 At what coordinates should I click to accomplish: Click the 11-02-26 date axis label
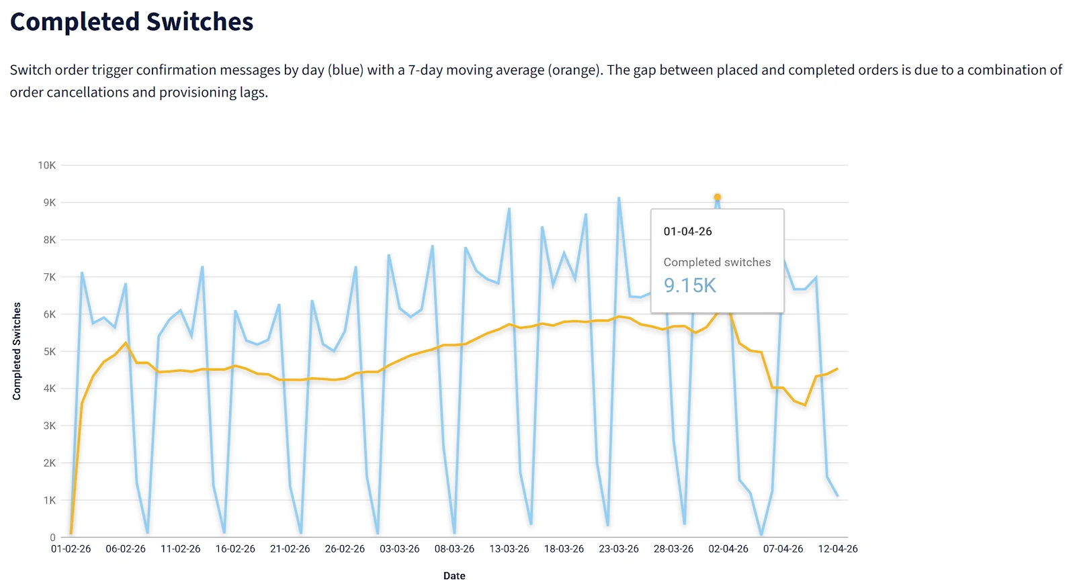[x=180, y=549]
